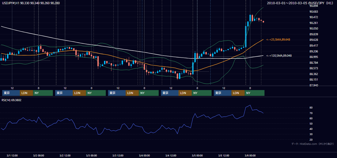Click the 88.151 price axis label

pos(314,80)
